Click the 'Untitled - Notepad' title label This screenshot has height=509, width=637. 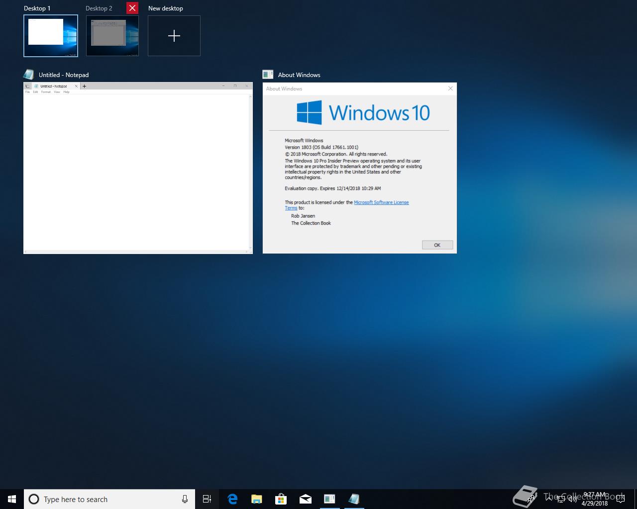click(x=64, y=75)
